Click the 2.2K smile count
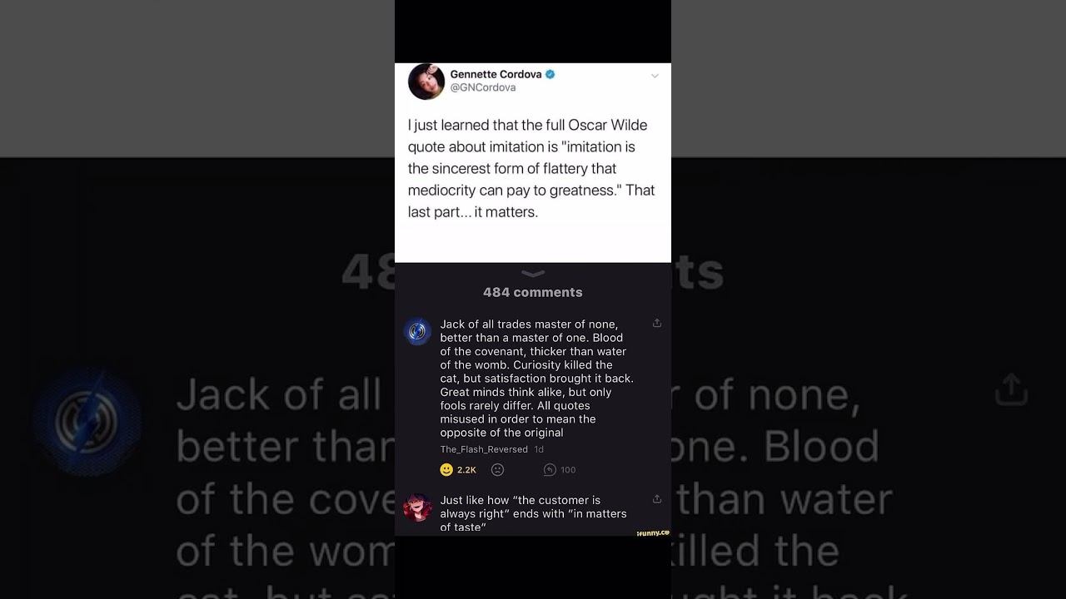This screenshot has width=1066, height=599. 466,470
